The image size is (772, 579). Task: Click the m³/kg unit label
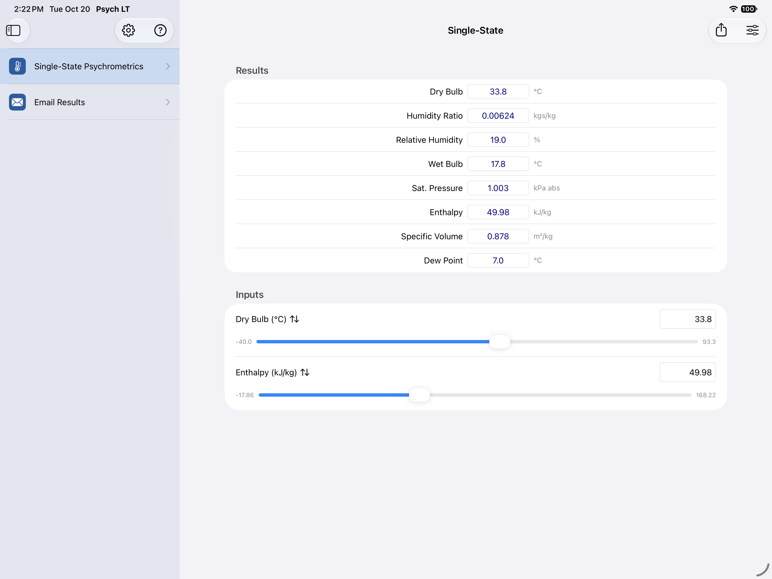[x=543, y=236]
